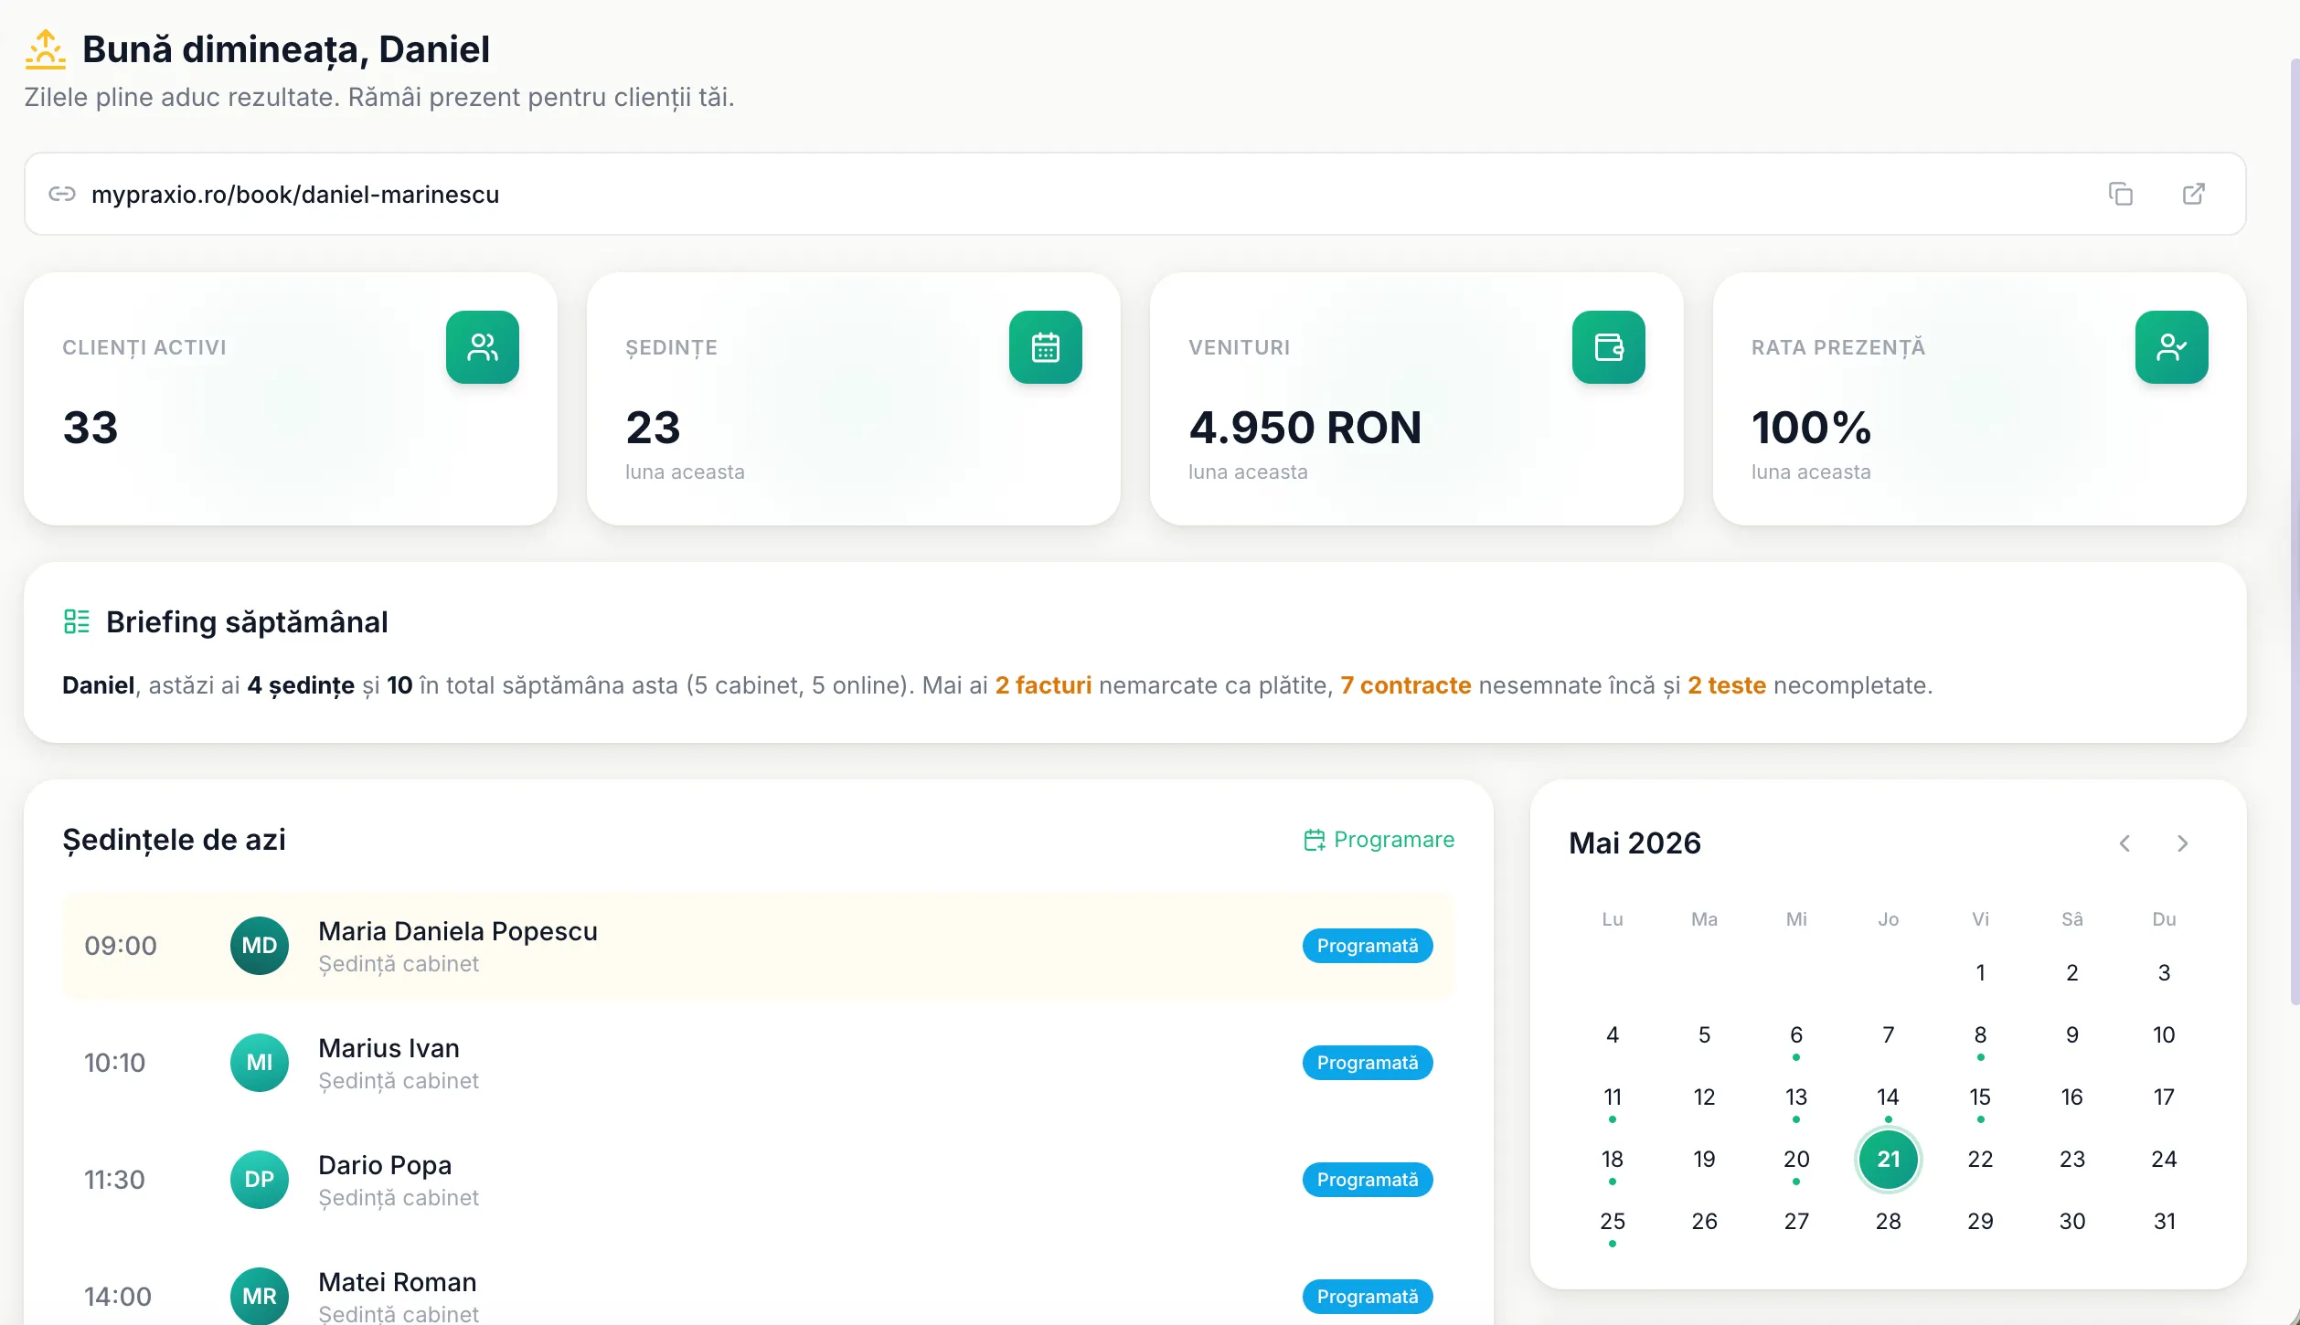Go to the next month in the calendar
The width and height of the screenshot is (2300, 1325).
click(x=2183, y=843)
